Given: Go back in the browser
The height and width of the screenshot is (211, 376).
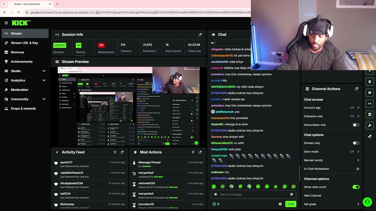Looking at the screenshot, I should click(x=4, y=12).
